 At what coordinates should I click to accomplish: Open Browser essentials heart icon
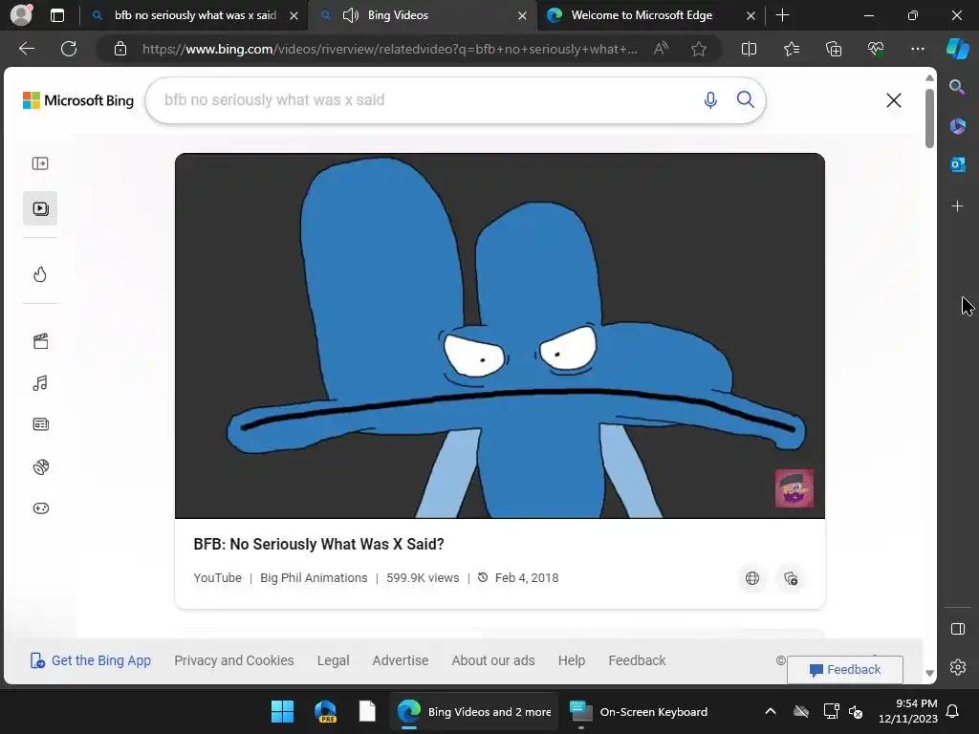click(876, 49)
